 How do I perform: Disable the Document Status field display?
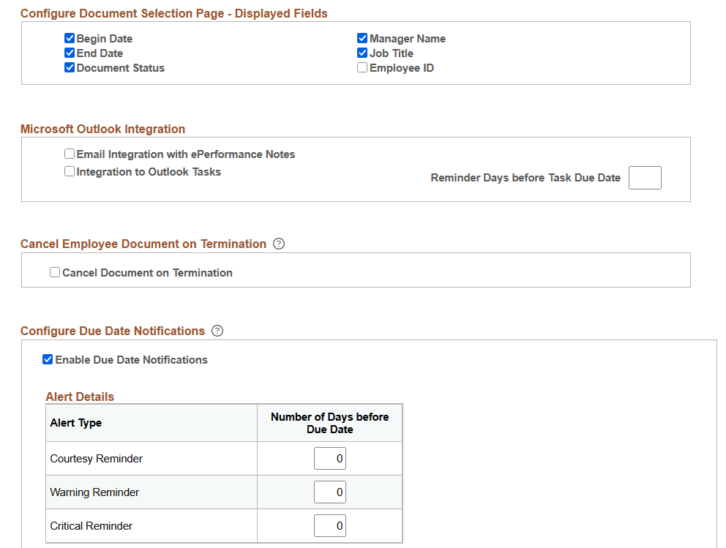click(70, 67)
